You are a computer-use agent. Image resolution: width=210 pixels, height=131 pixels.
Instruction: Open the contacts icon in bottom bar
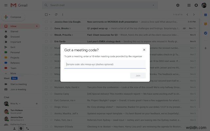[14, 128]
